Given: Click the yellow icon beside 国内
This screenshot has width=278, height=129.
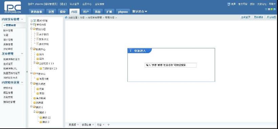Looking at the screenshot, I should point(37,54).
